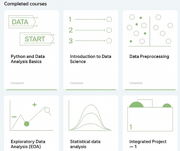Click the scattered dots Data Preprocessing illustration
This screenshot has width=180, height=151.
pos(150,30)
